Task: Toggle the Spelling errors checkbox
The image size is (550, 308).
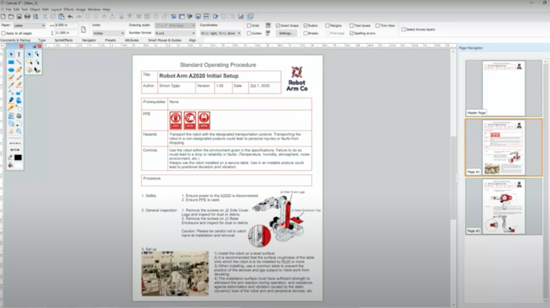Action: [x=351, y=33]
